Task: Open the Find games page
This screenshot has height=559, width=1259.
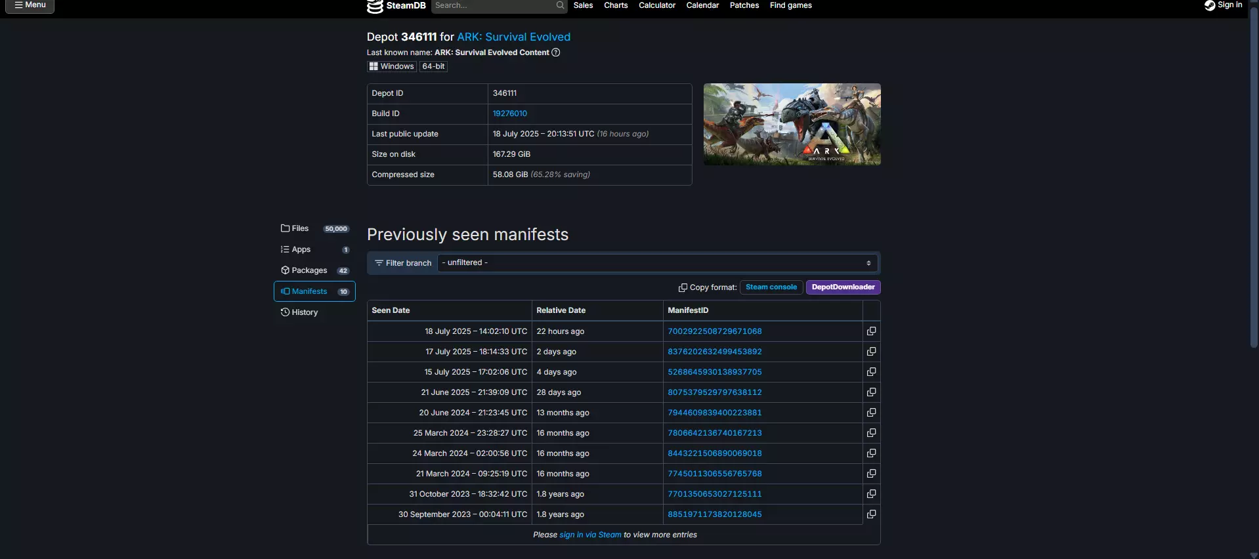Action: click(x=791, y=5)
